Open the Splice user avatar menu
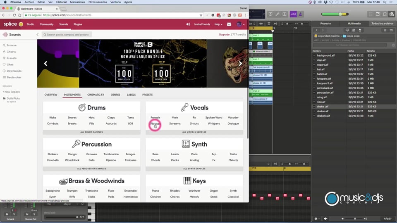 tap(240, 24)
